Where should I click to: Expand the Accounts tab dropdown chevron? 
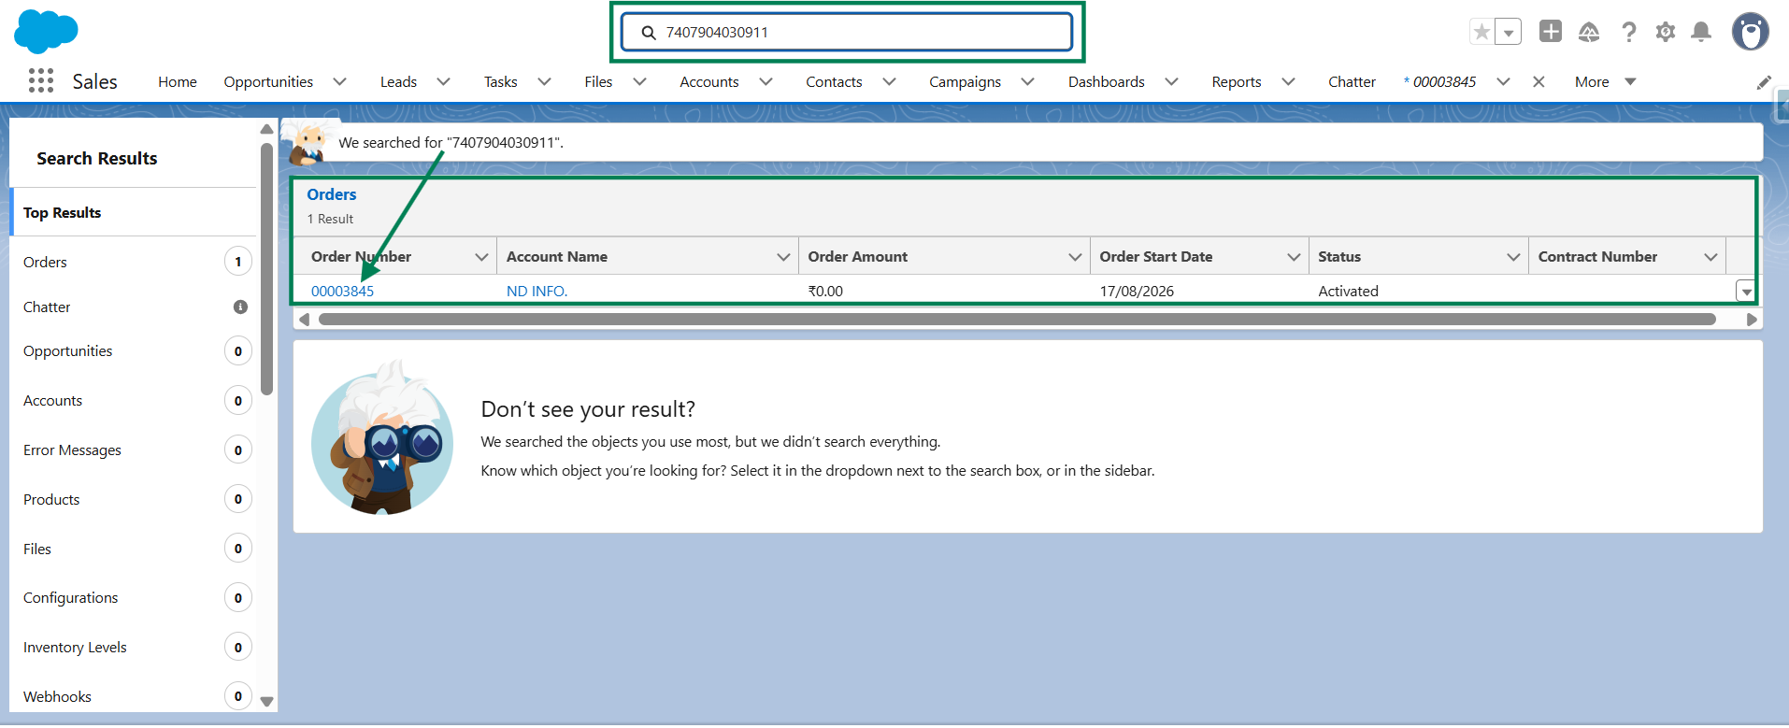(766, 81)
